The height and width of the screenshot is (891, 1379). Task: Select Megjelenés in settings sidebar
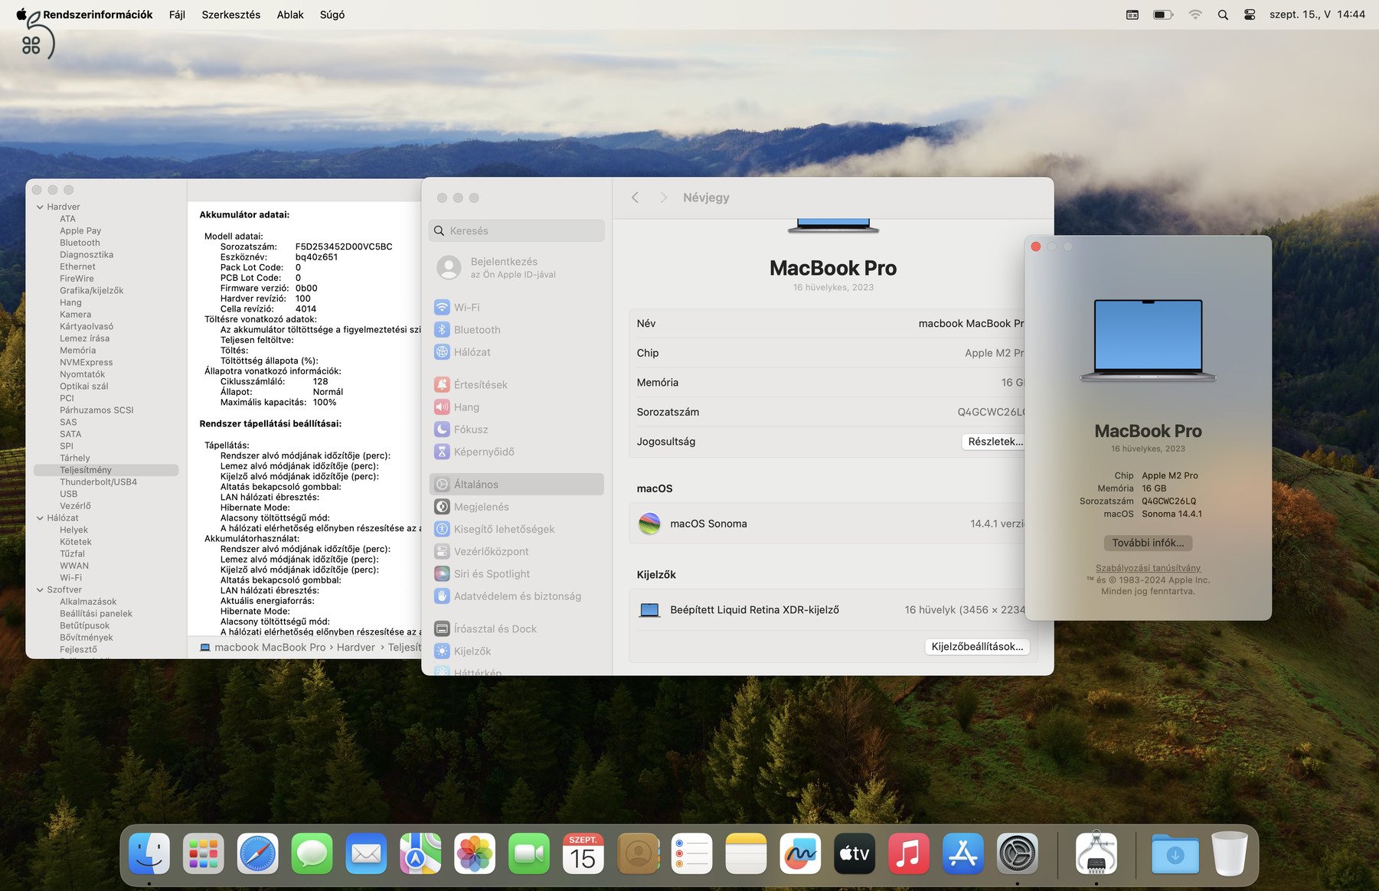(517, 507)
